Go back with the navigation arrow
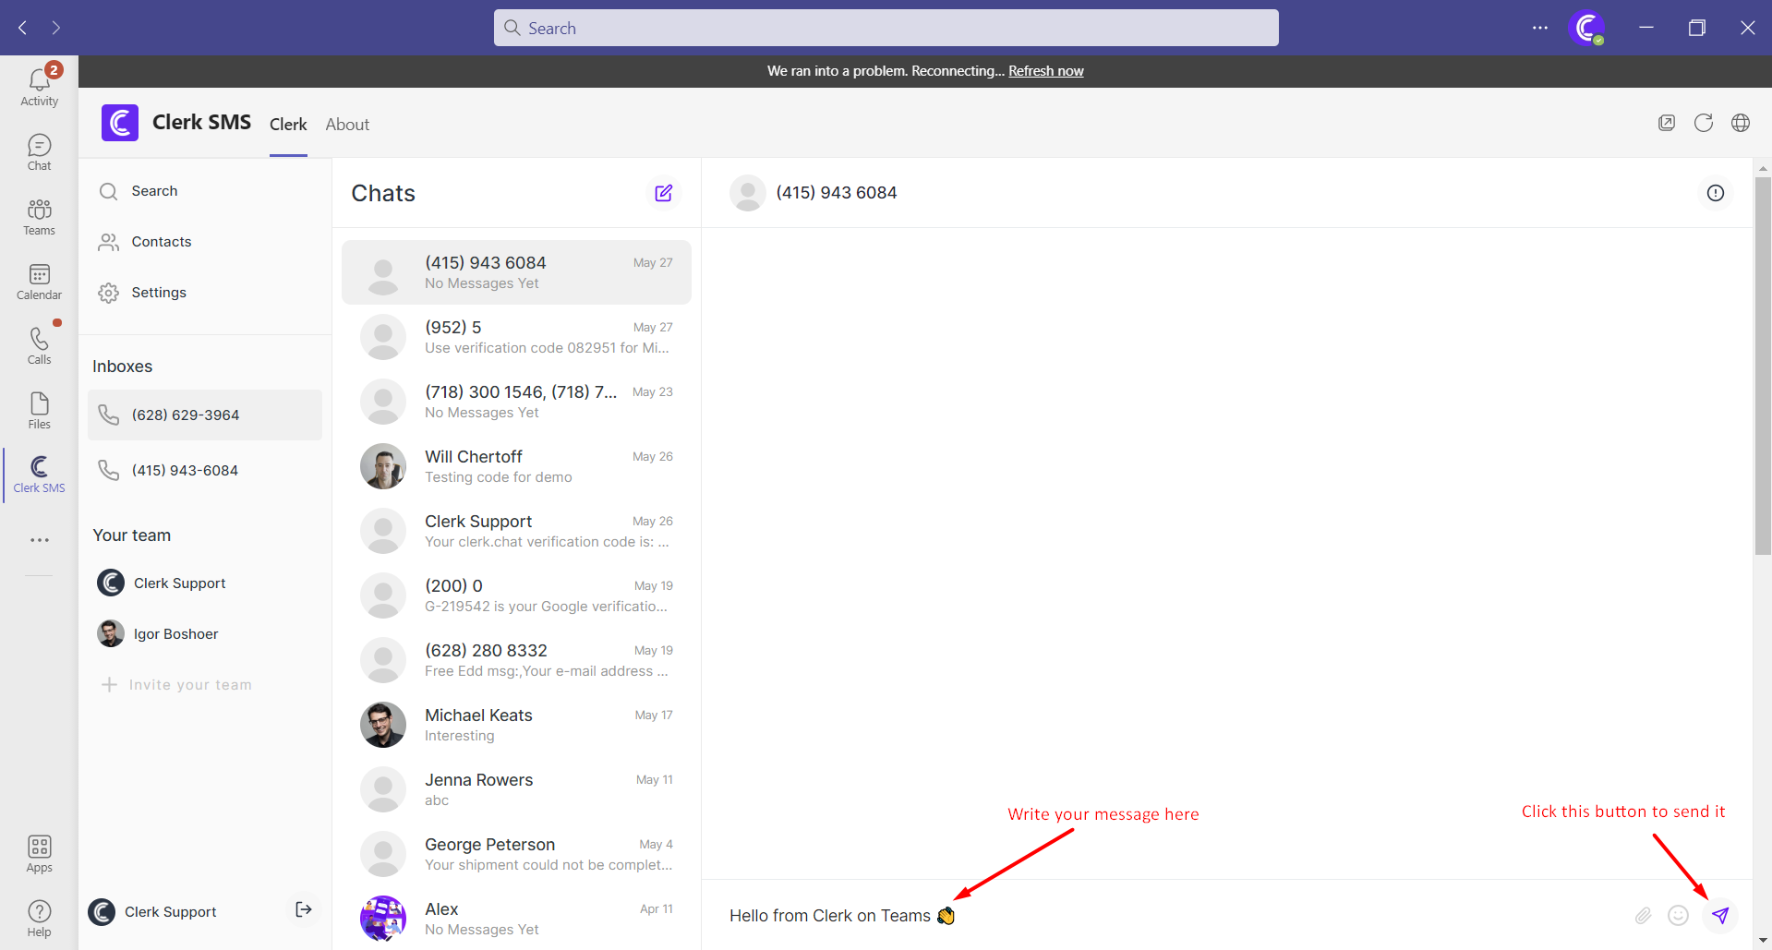Screen dimensions: 1772x950 point(22,28)
